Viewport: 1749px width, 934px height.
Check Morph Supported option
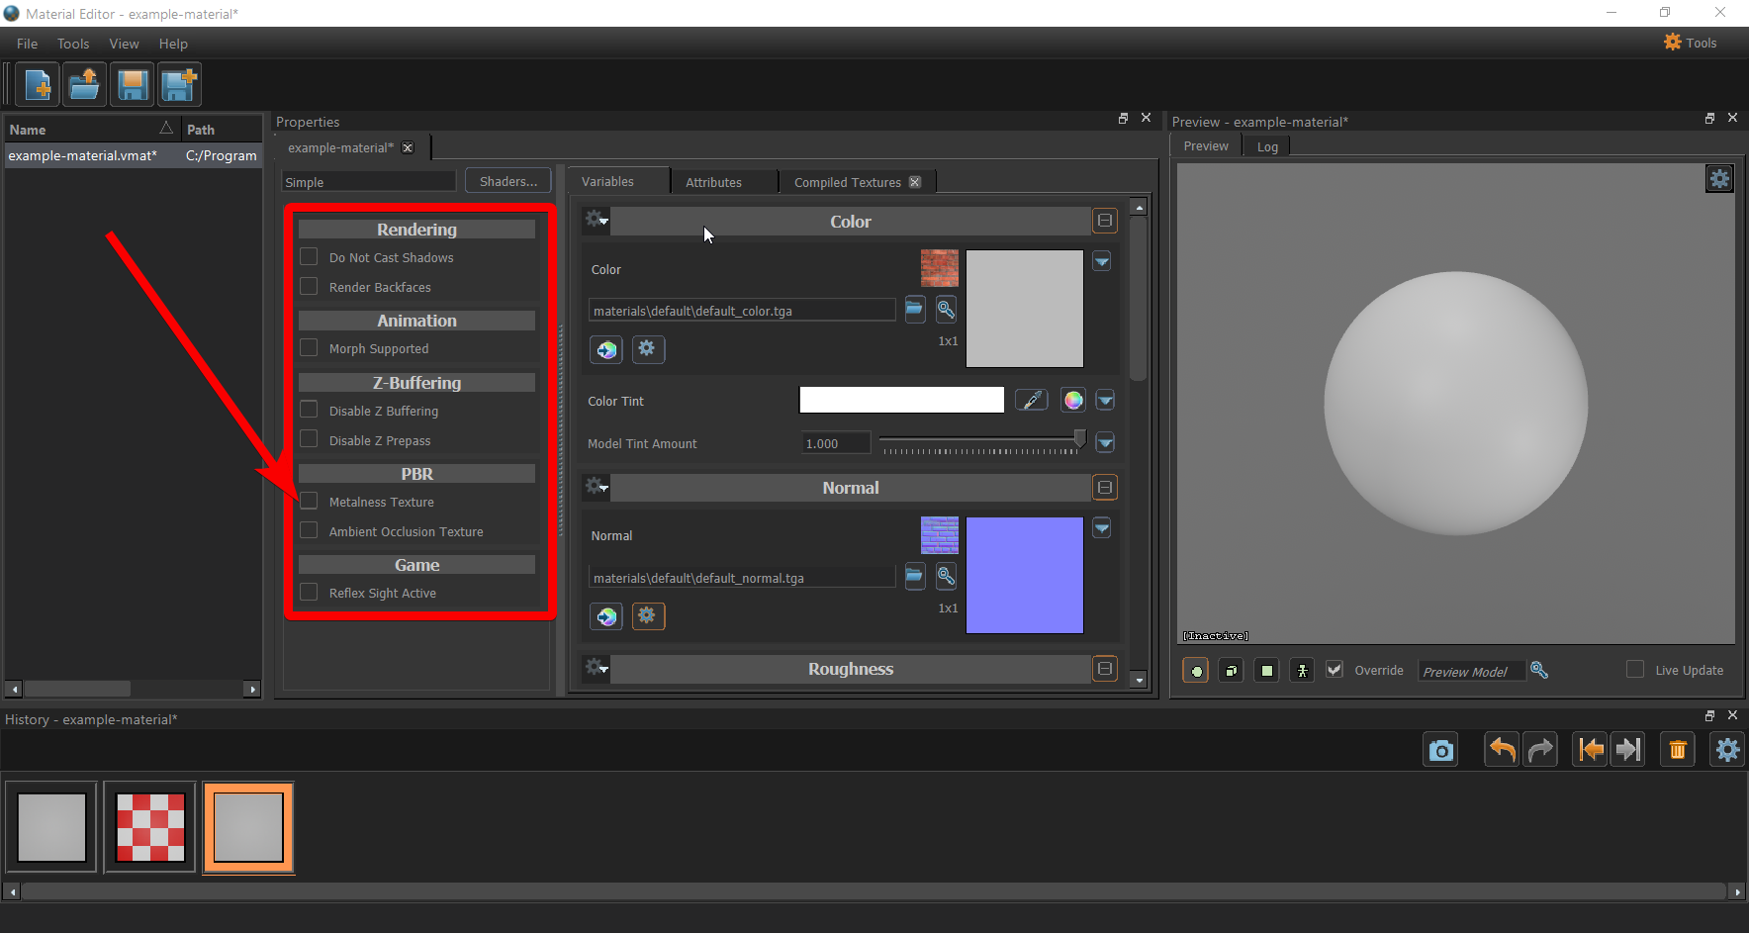(x=309, y=348)
